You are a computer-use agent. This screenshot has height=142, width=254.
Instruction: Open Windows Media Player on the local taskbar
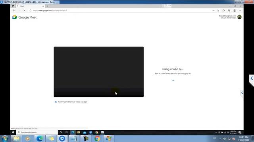[x=27, y=138]
